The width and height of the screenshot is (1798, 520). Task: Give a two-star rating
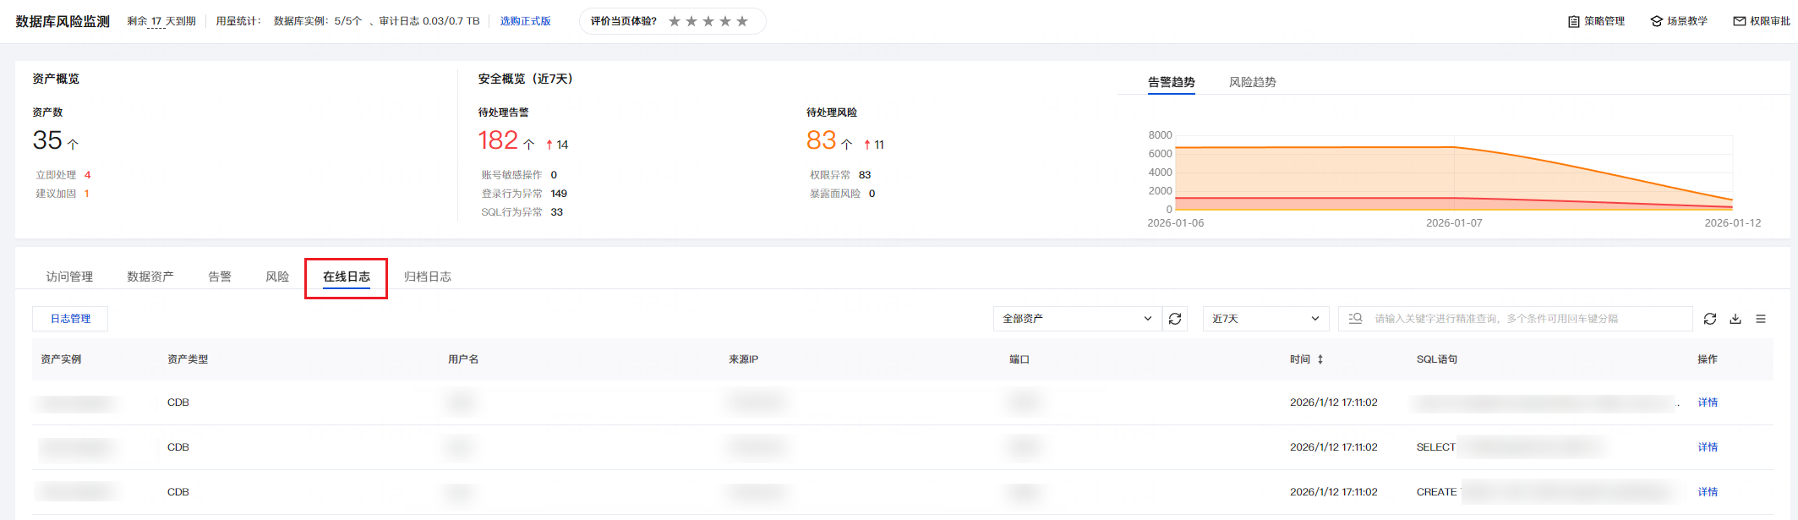point(691,21)
